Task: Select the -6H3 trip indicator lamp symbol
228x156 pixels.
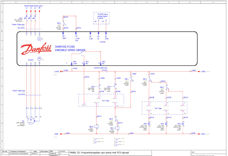Action: click(x=149, y=124)
